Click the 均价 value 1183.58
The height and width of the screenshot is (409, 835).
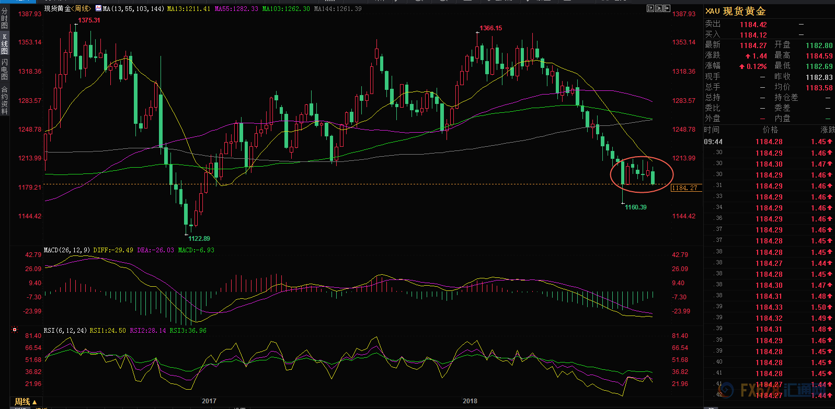819,88
